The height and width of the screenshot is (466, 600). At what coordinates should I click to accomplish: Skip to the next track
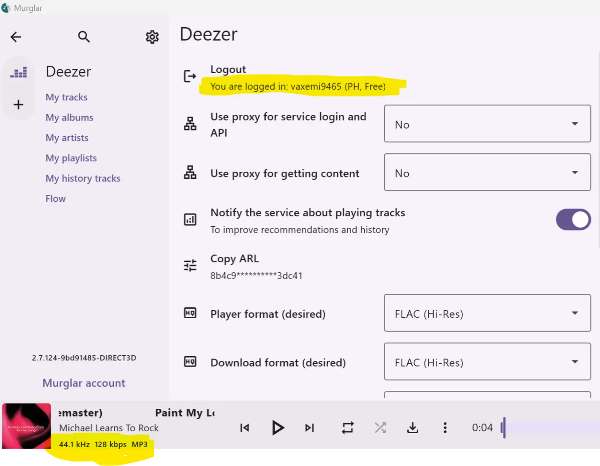(309, 428)
